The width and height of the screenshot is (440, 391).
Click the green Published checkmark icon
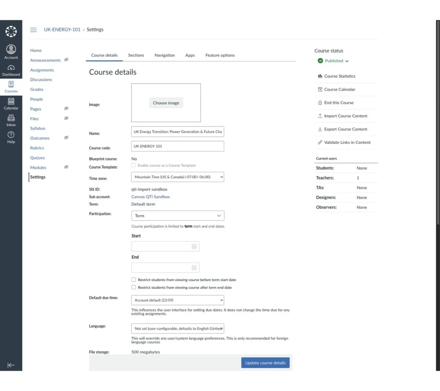(x=320, y=61)
